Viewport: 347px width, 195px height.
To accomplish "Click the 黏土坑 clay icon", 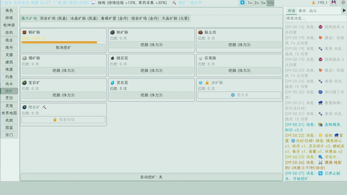I will coord(201,32).
